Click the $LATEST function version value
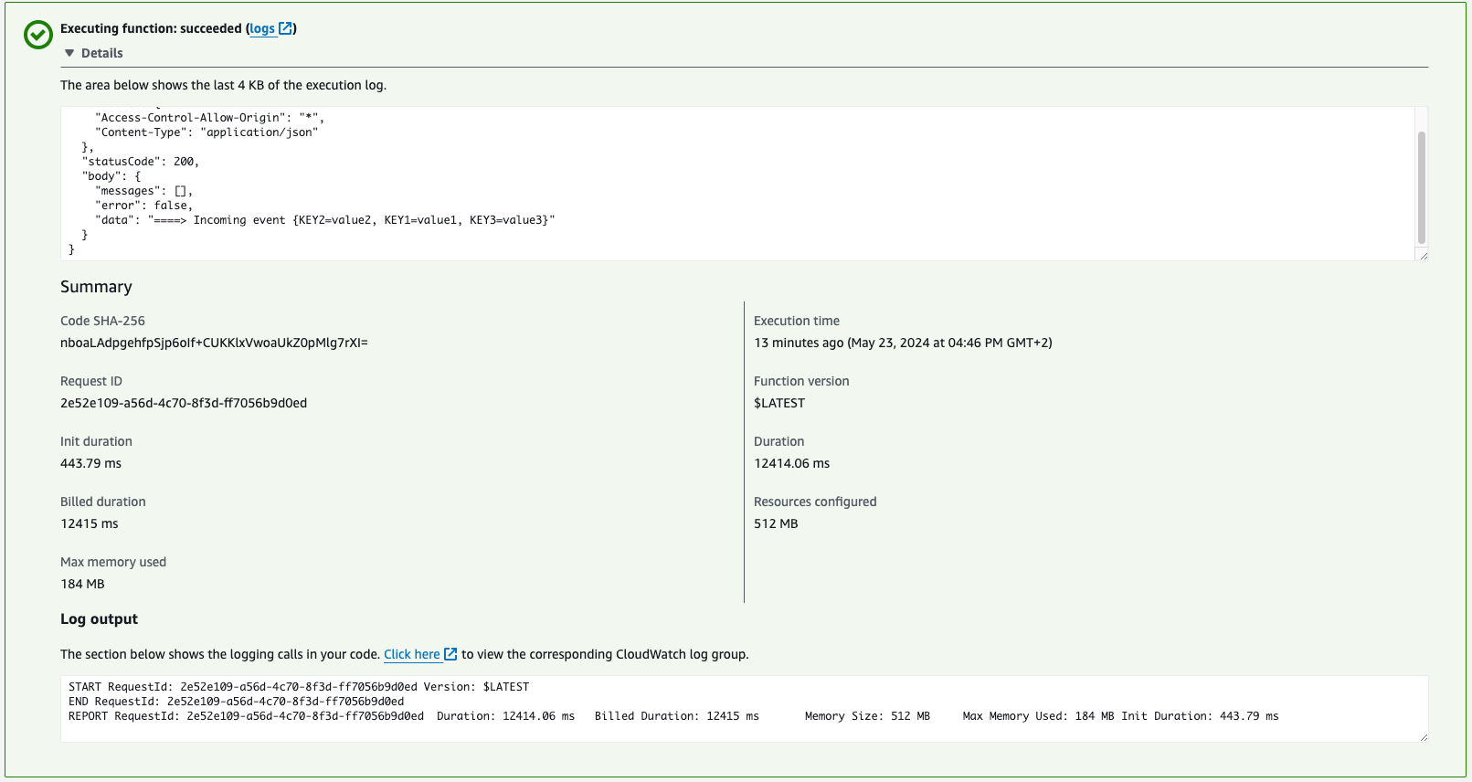Screen dimensions: 1472x782 click(779, 403)
